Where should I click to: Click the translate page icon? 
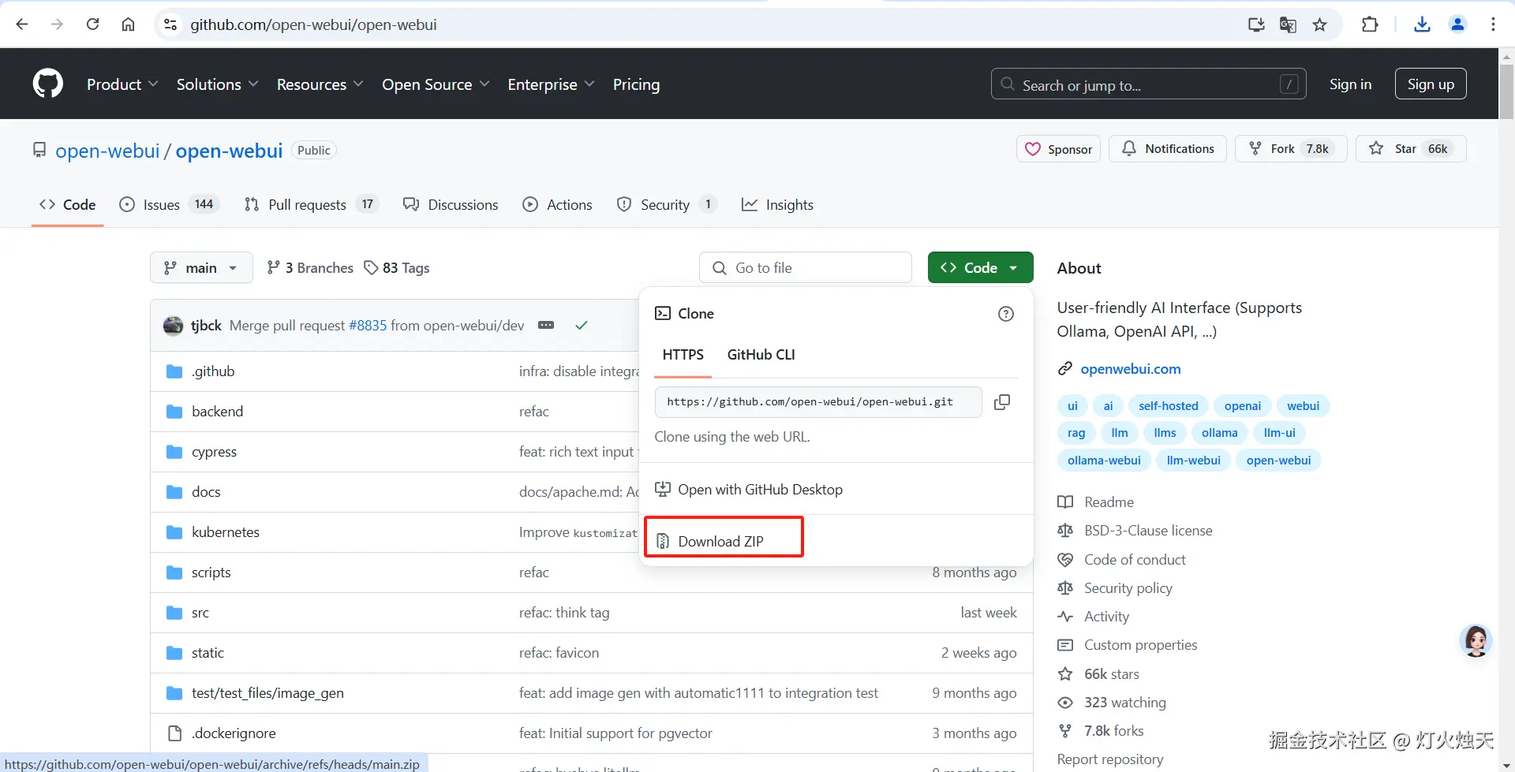pos(1288,24)
